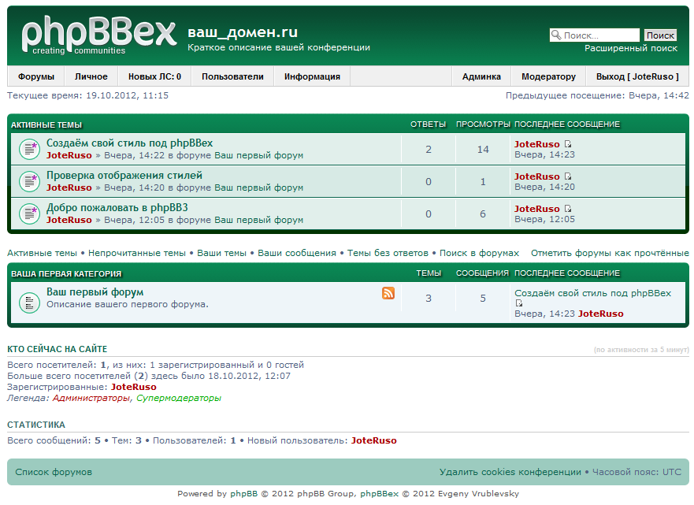The width and height of the screenshot is (694, 505).
Task: Open last post icon in 14:20 active topic row
Action: 568,176
